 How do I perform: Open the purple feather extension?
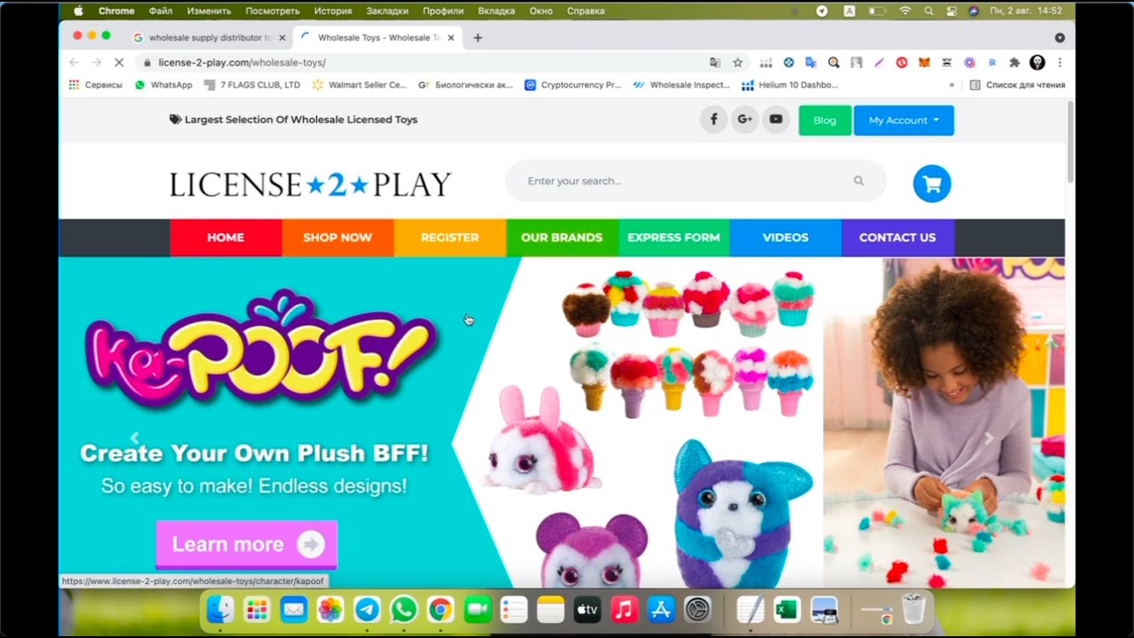879,63
